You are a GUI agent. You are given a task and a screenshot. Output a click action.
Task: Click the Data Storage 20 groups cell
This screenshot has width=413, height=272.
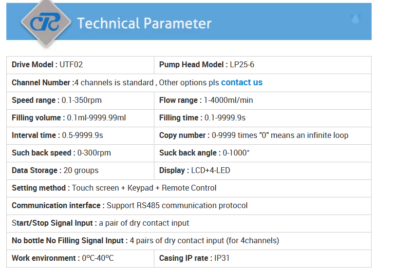(x=80, y=171)
